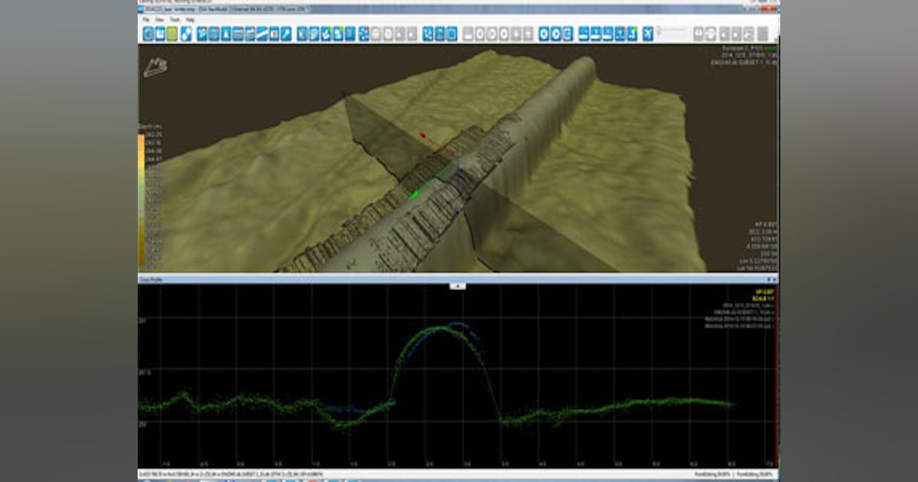Open the Tools menu
The width and height of the screenshot is (918, 482).
pyautogui.click(x=174, y=19)
